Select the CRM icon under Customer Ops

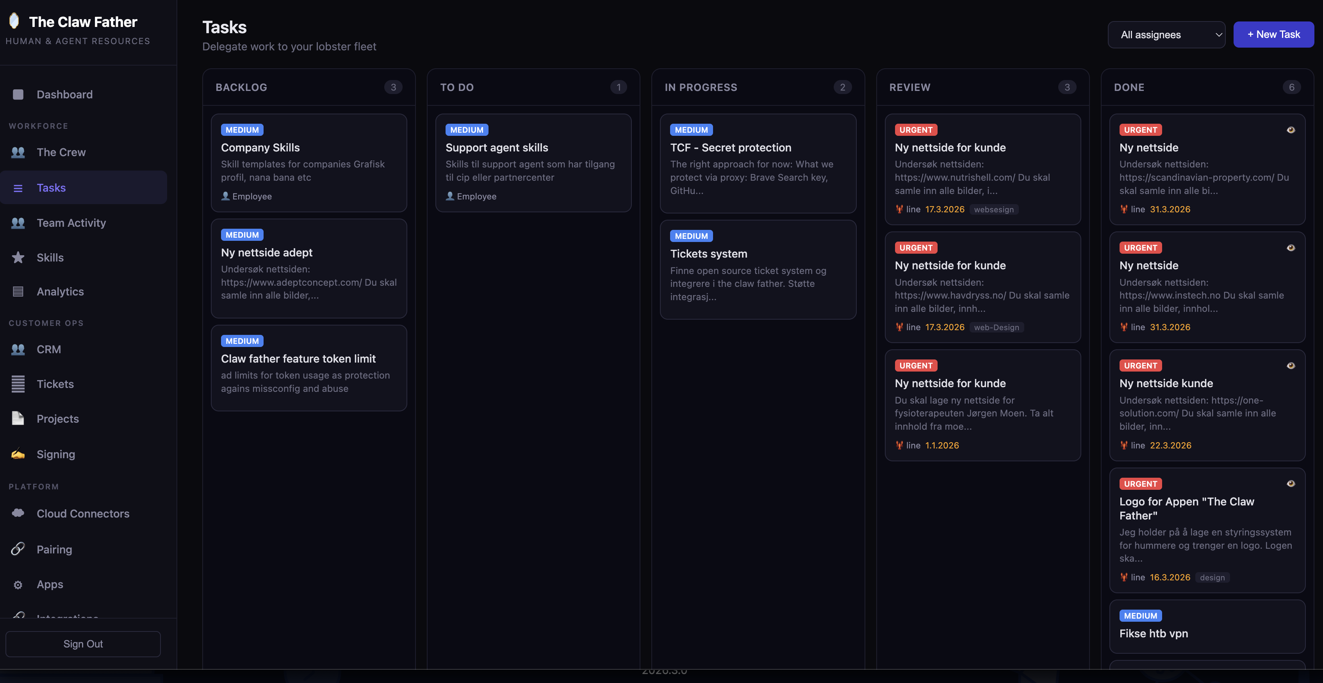point(18,349)
